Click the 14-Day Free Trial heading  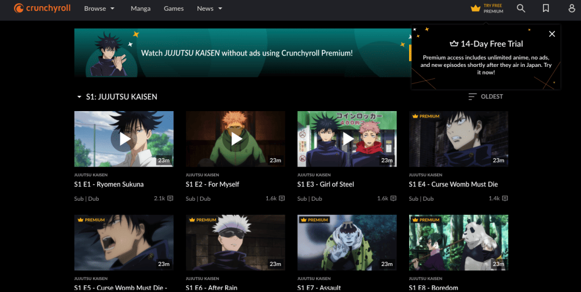[x=486, y=44]
